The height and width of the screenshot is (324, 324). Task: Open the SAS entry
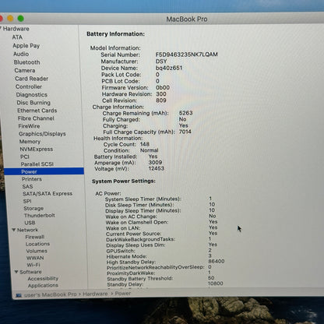[x=27, y=186]
